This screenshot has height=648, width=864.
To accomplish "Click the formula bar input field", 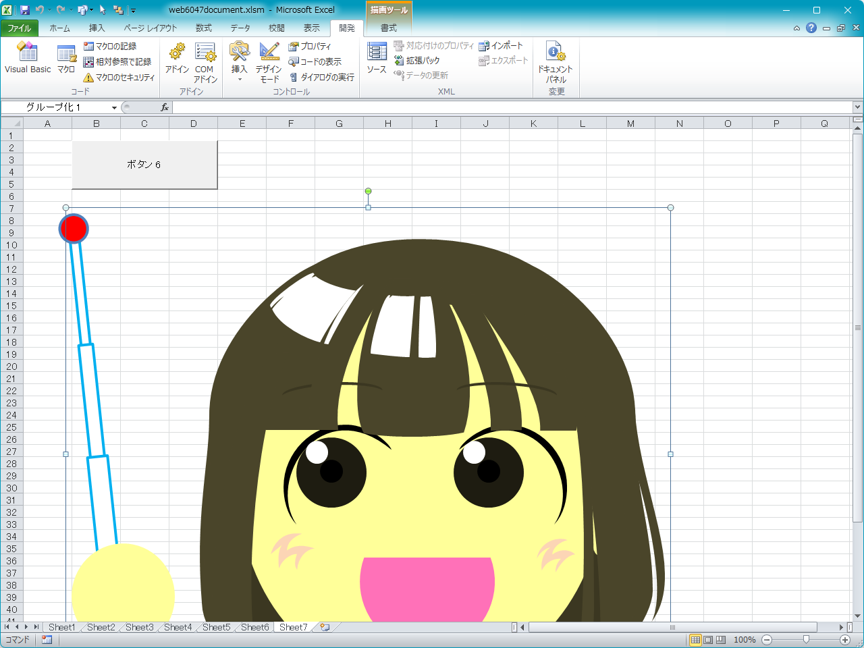I will pos(513,107).
